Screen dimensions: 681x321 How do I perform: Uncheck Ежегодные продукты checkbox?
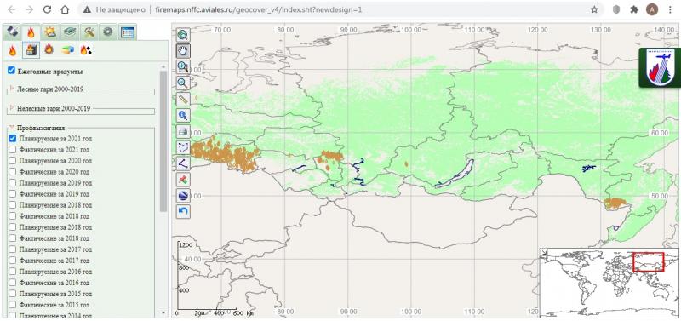(x=11, y=71)
